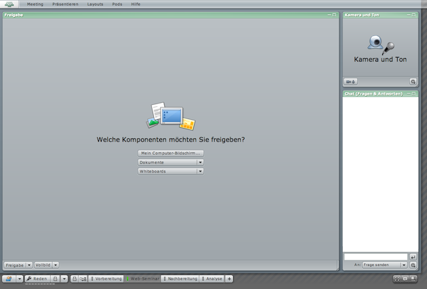Send chat message with enter arrow icon
This screenshot has width=427, height=289.
[x=413, y=257]
